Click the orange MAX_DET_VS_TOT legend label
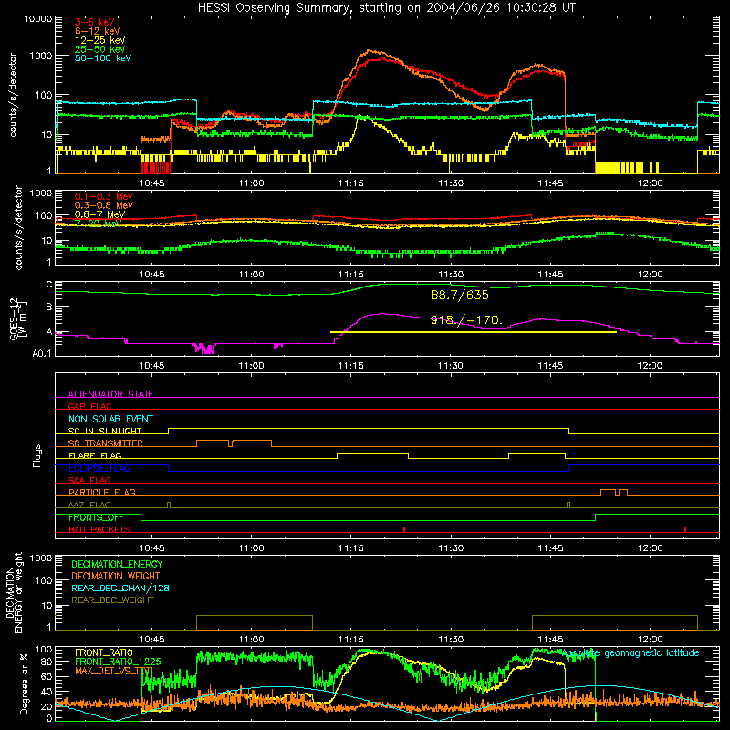The height and width of the screenshot is (730, 730). 113,671
